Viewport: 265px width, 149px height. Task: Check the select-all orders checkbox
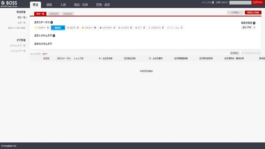[32, 58]
